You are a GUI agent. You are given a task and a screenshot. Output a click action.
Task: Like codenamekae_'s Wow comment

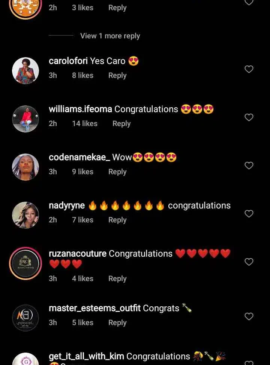click(249, 166)
